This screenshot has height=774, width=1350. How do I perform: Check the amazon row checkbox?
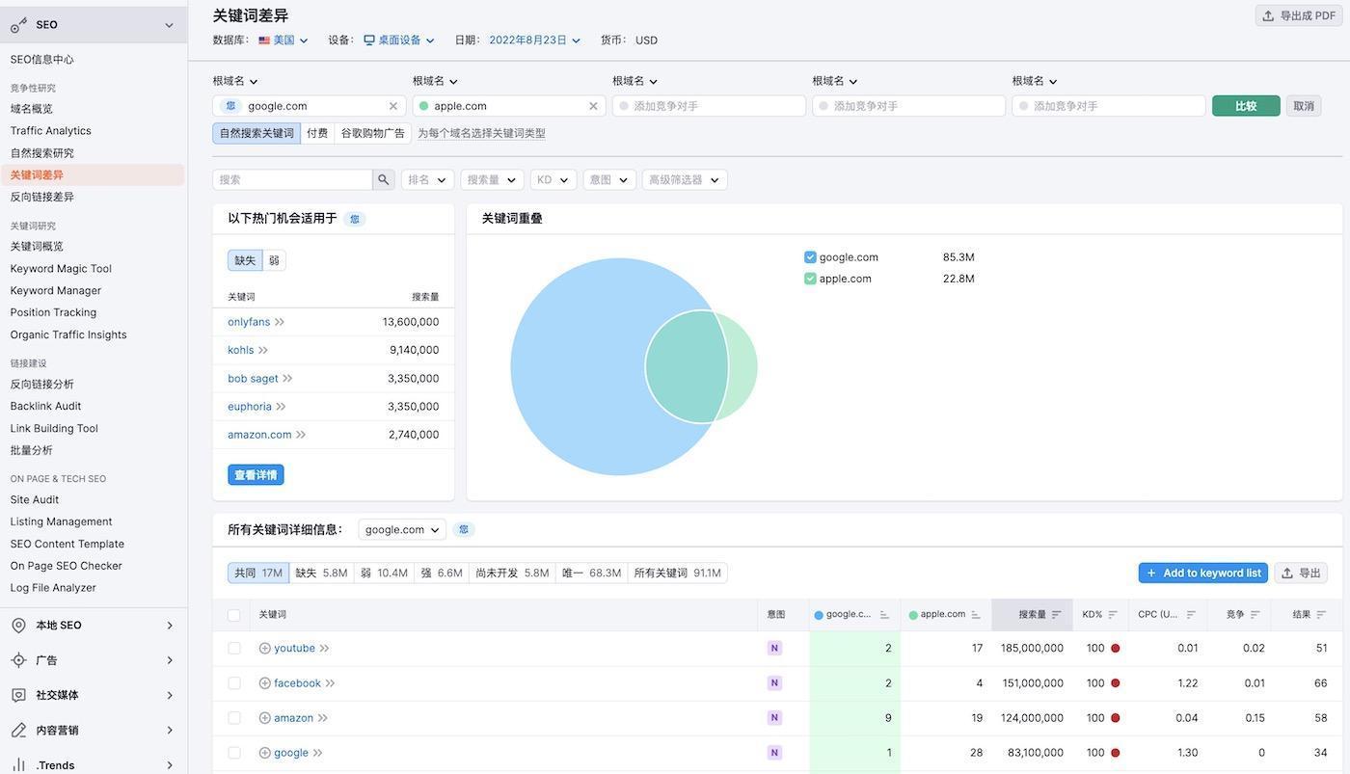click(x=234, y=718)
